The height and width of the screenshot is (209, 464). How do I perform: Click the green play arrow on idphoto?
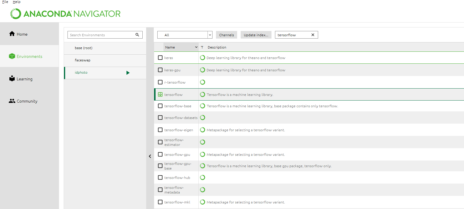(128, 73)
